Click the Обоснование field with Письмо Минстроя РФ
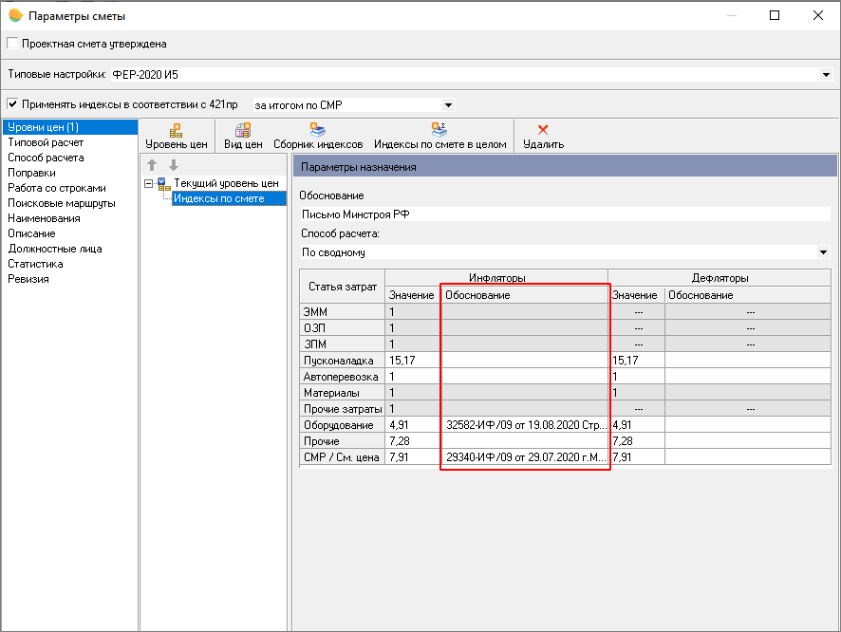 coord(560,214)
